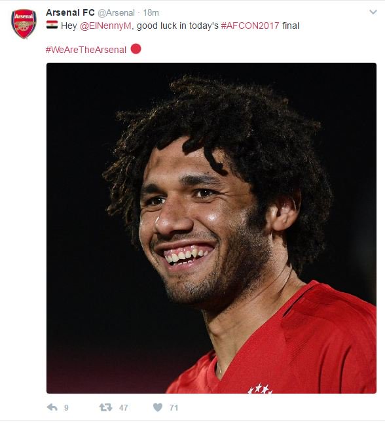
Task: Click the Egypt flag emoji
Action: click(52, 25)
